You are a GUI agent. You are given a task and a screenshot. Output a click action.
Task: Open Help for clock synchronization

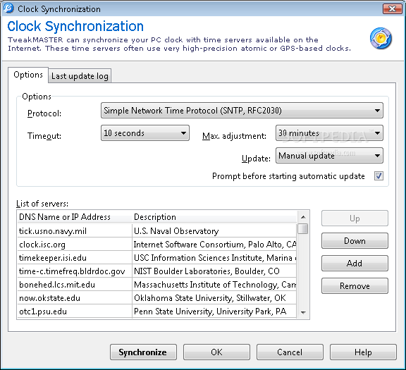363,352
